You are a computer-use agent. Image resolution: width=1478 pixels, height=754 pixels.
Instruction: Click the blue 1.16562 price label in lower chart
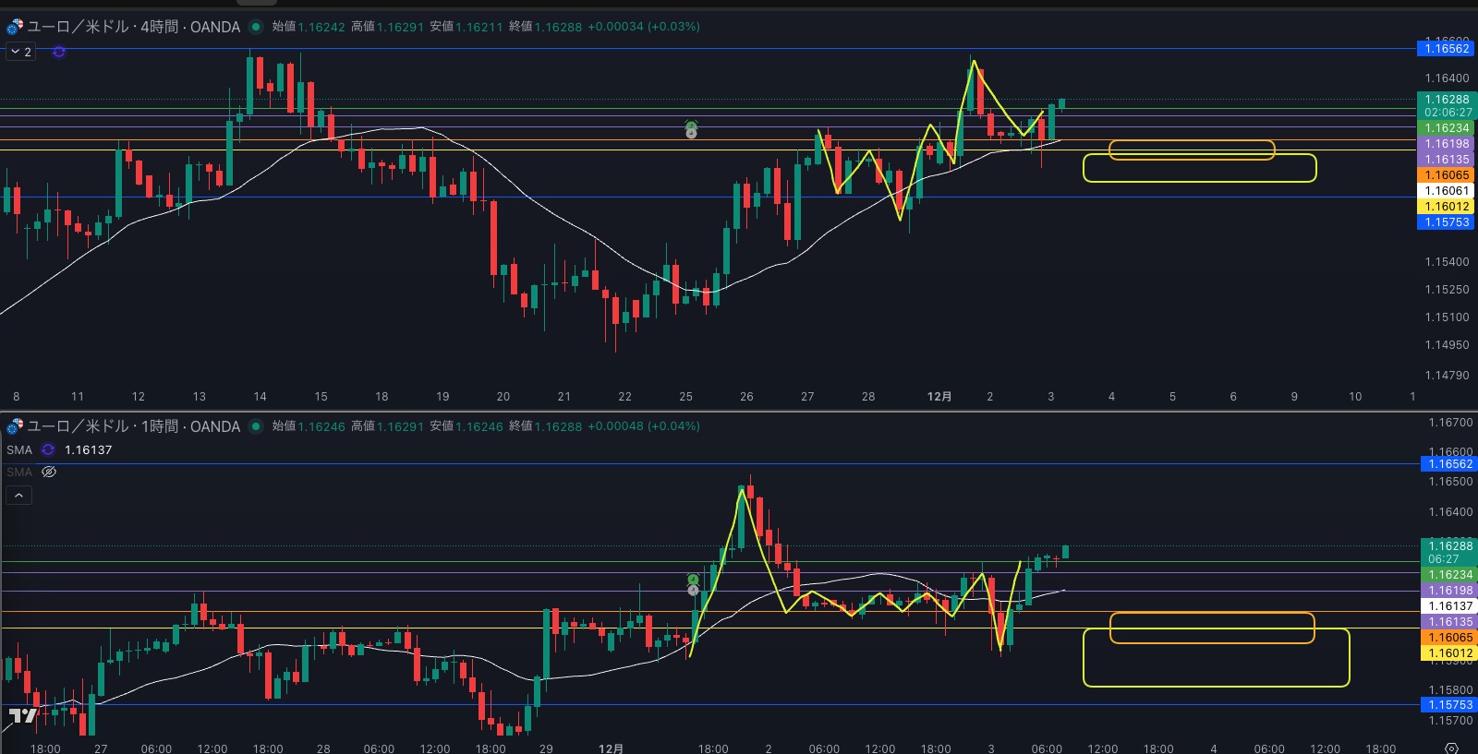(1450, 464)
